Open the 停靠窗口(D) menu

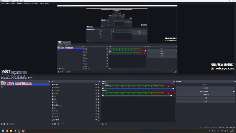point(20,3)
